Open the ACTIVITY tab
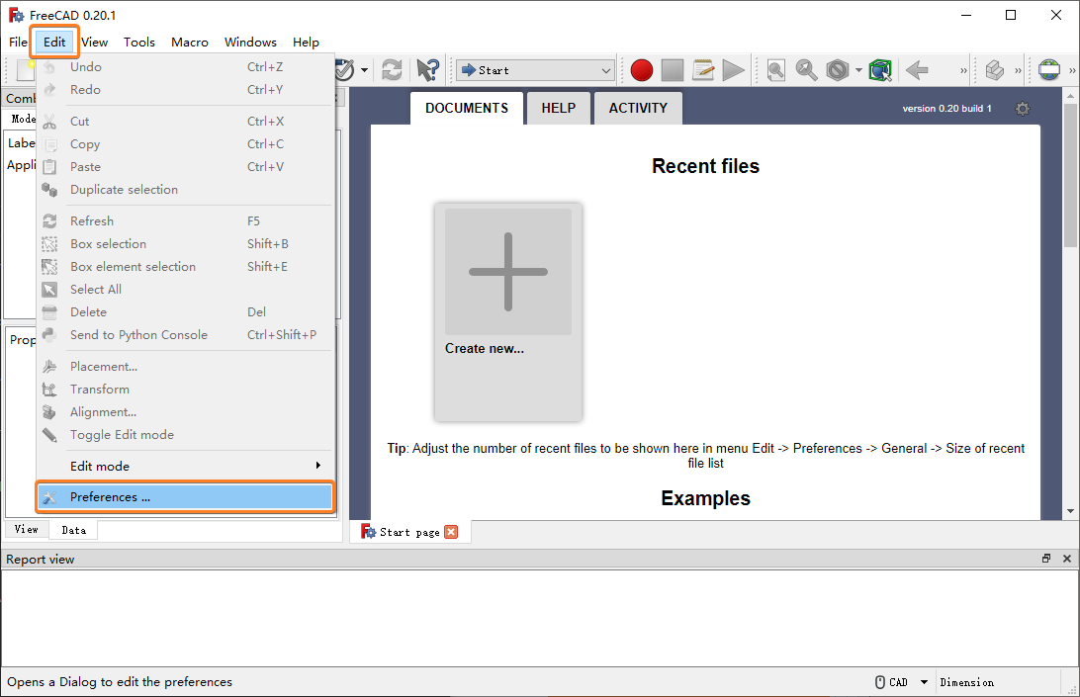The height and width of the screenshot is (697, 1080). pyautogui.click(x=638, y=108)
